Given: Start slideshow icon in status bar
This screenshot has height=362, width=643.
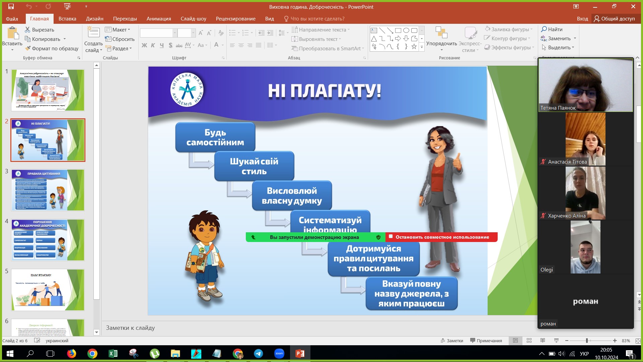Looking at the screenshot, I should point(556,341).
